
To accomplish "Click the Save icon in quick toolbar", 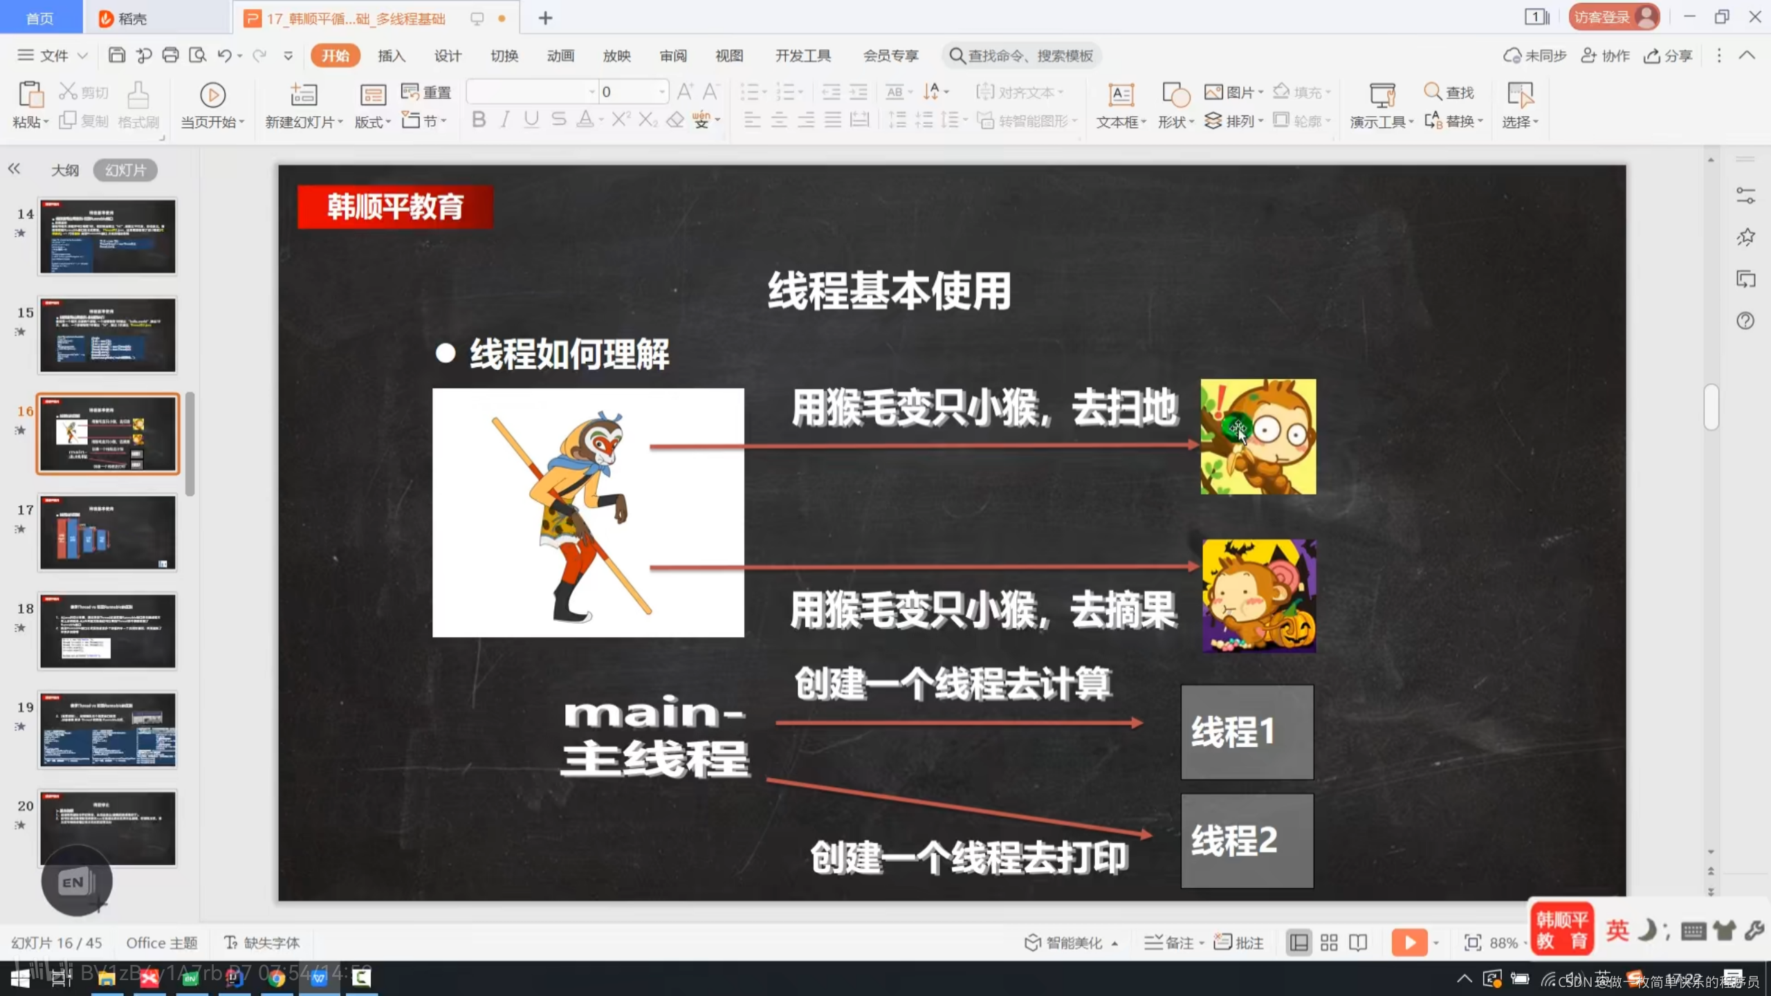I will coord(117,55).
